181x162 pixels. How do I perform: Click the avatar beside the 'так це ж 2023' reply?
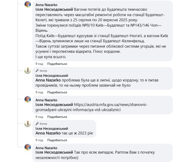point(28,124)
